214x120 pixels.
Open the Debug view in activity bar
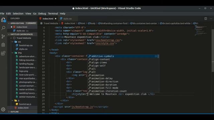point(3,45)
